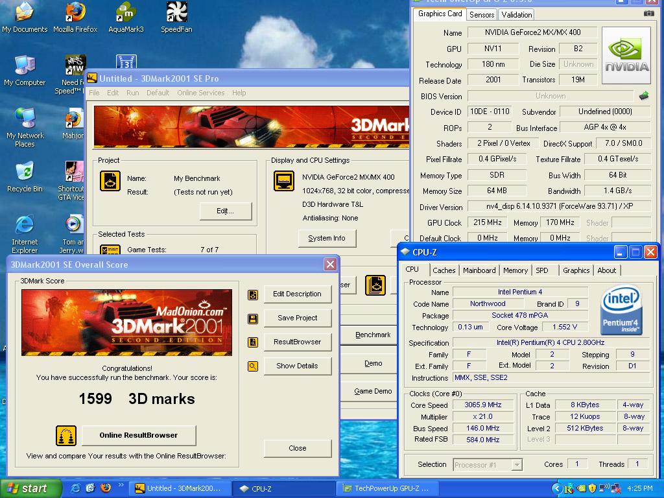Viewport: 664px width, 498px height.
Task: Open My Network Places desktop icon
Action: 25,127
